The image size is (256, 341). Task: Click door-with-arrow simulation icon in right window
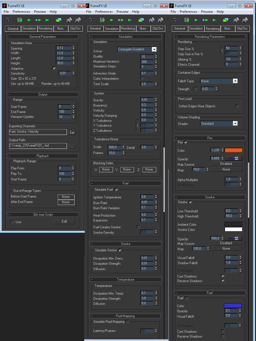click(x=187, y=20)
